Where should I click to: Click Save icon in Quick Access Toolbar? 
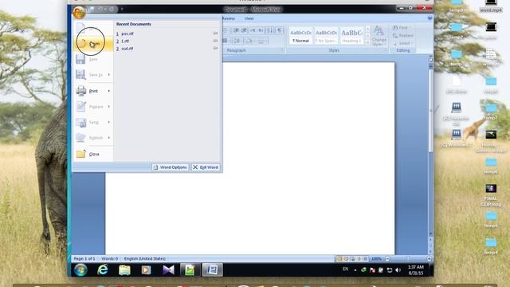[x=92, y=10]
